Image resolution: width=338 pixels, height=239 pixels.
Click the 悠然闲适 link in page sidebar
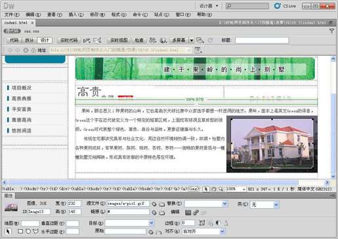pos(22,131)
